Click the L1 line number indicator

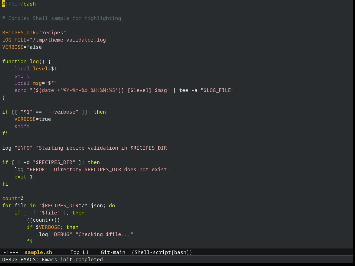point(85,252)
